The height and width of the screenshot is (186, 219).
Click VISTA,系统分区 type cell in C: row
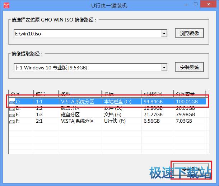pos(80,102)
